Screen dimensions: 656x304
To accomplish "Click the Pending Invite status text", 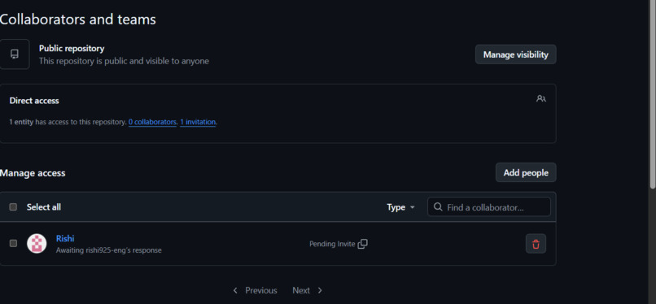I will 332,244.
